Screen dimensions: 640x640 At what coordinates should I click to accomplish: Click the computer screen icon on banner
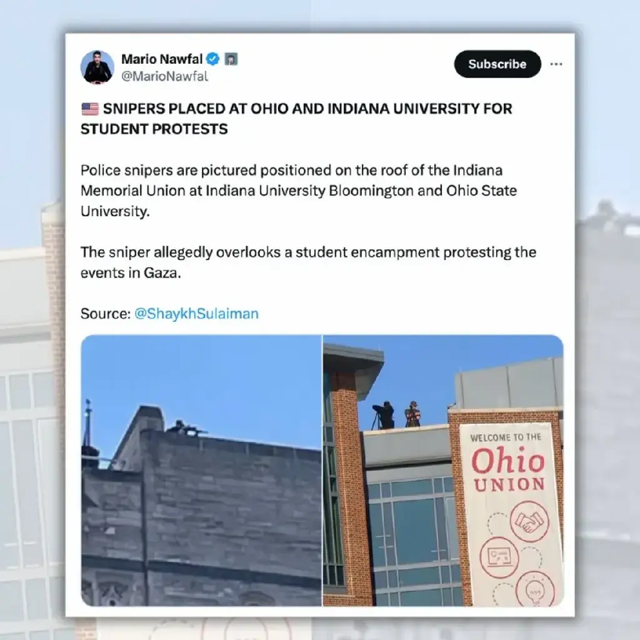[x=499, y=557]
